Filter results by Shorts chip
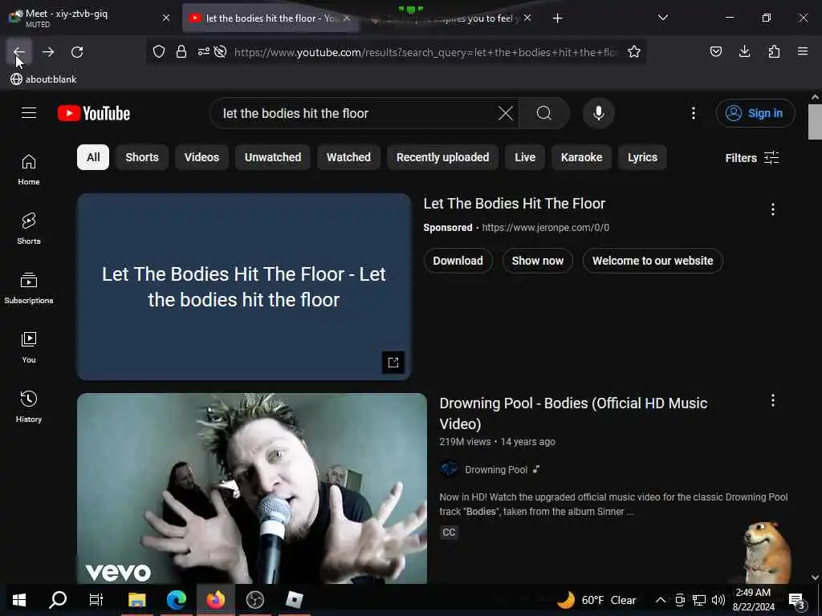Screen dimensions: 822x616 [x=142, y=157]
